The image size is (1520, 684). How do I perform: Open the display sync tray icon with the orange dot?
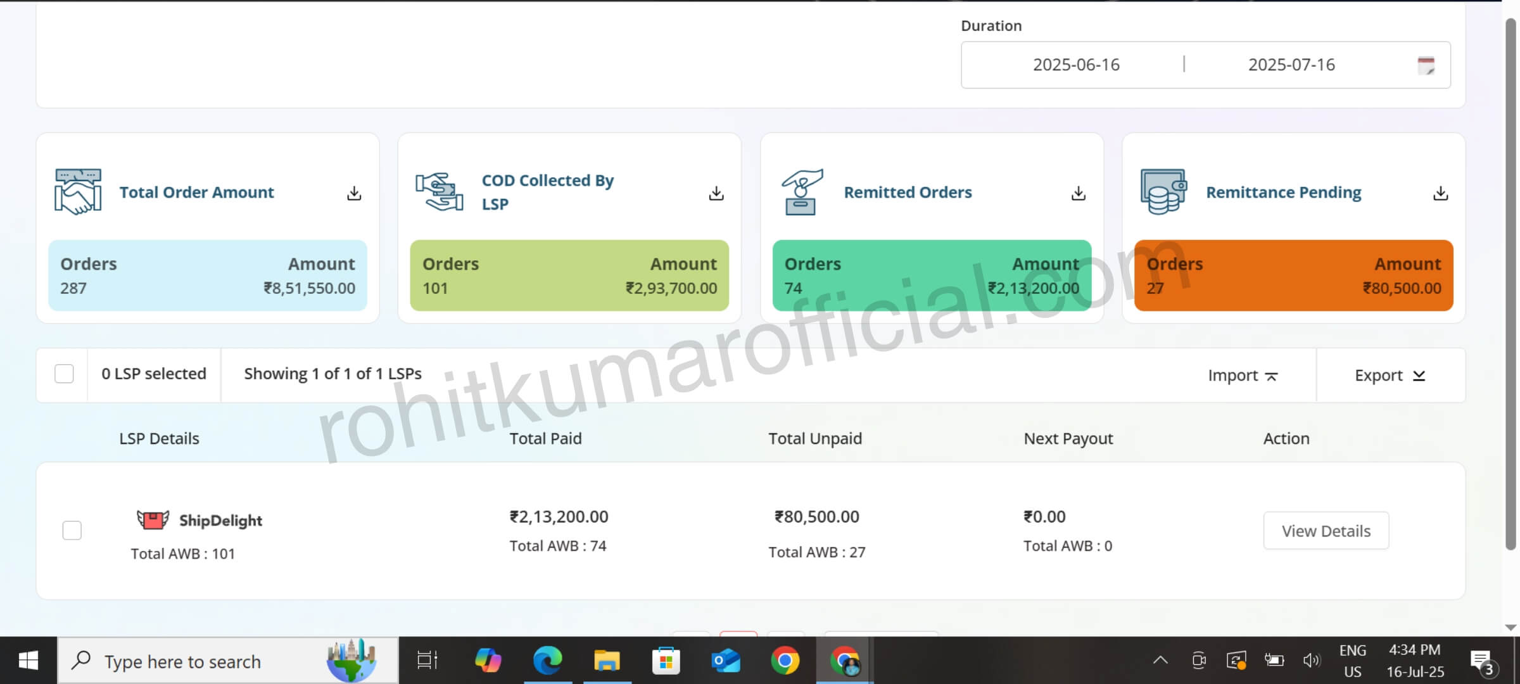tap(1236, 661)
